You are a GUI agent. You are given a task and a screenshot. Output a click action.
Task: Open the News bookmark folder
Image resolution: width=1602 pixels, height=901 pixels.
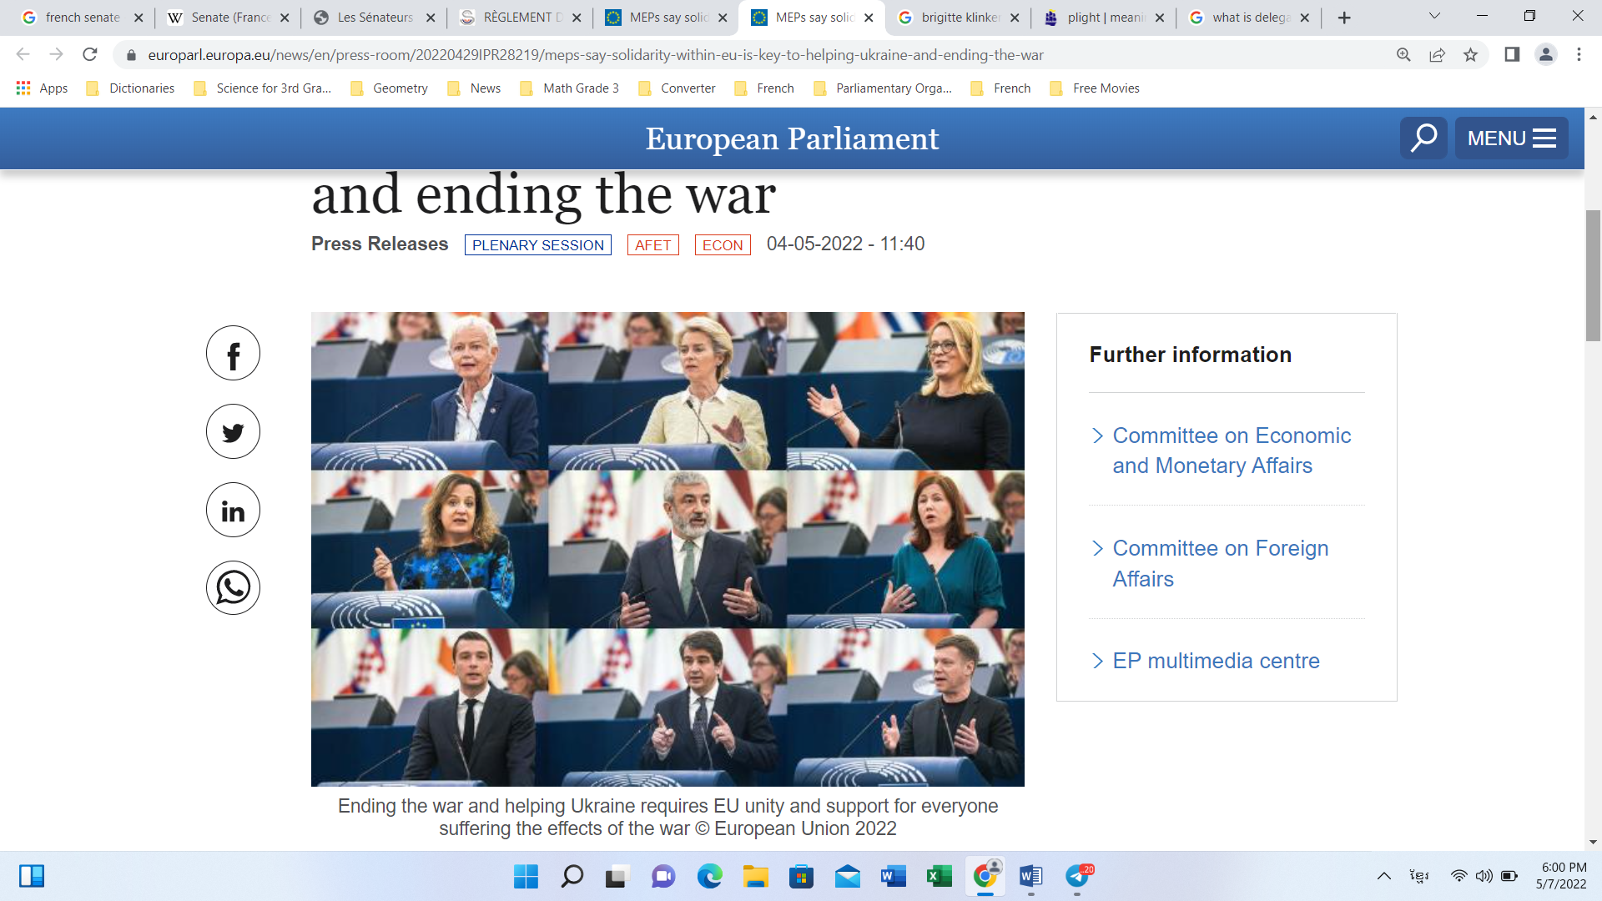pyautogui.click(x=474, y=88)
